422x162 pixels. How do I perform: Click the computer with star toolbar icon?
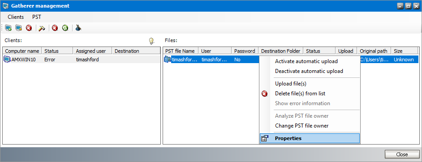18,28
